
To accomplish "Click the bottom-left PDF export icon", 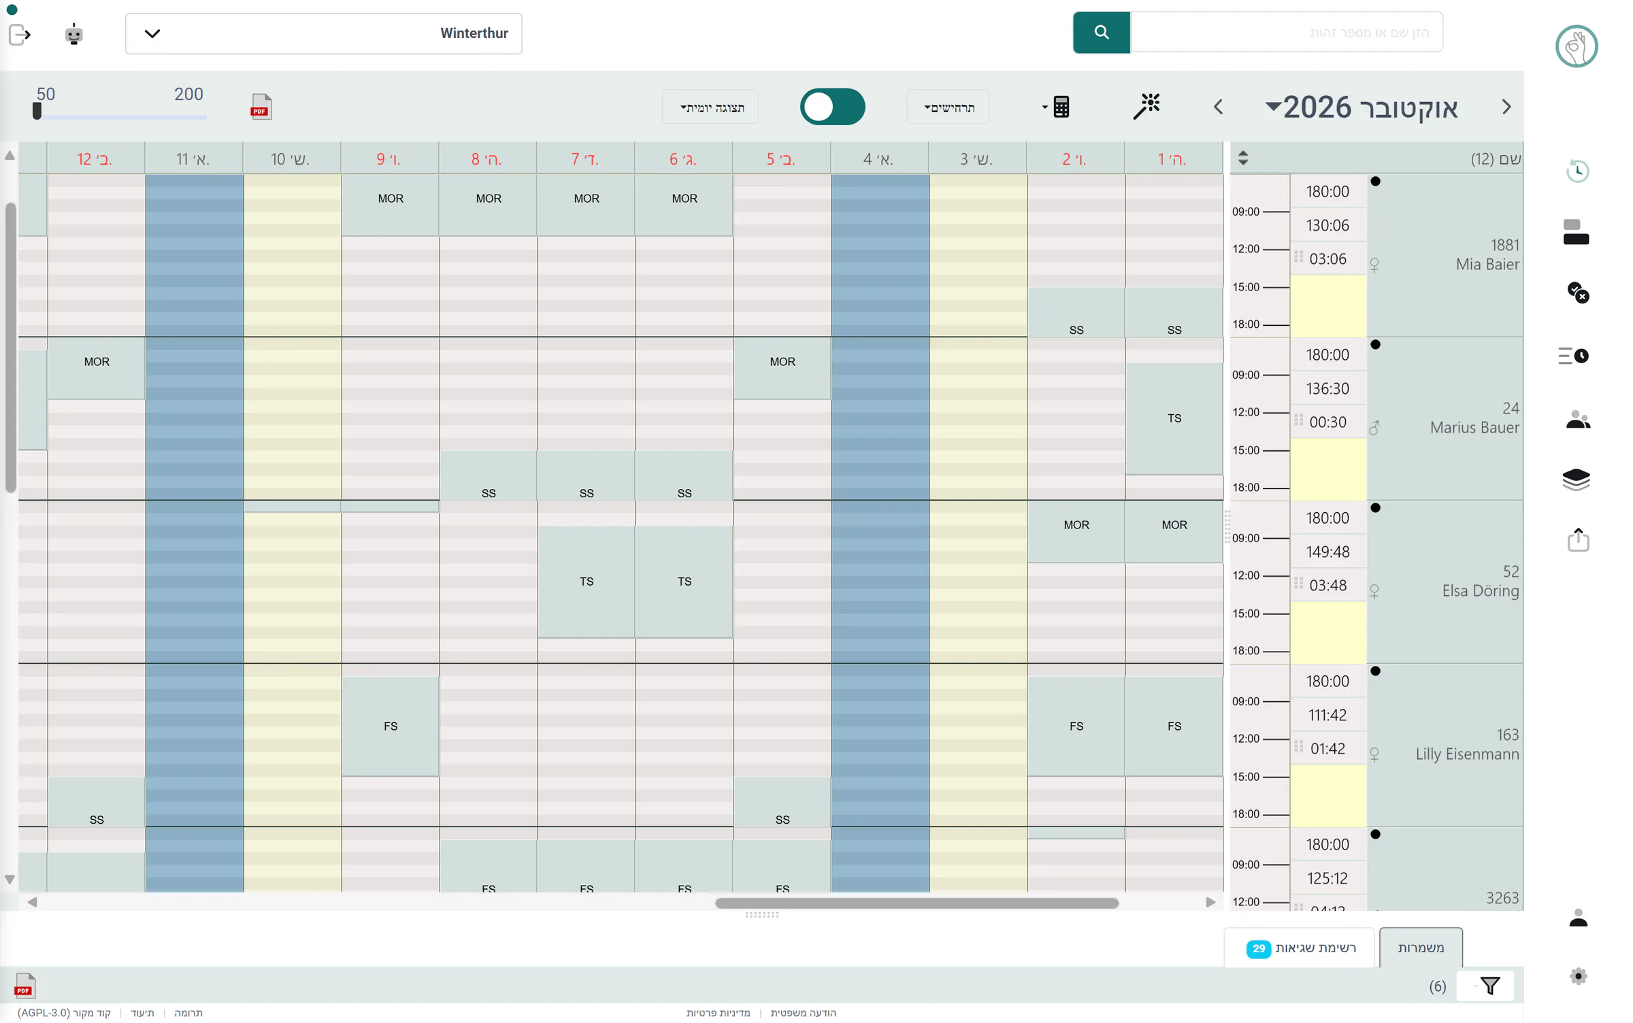I will point(24,986).
